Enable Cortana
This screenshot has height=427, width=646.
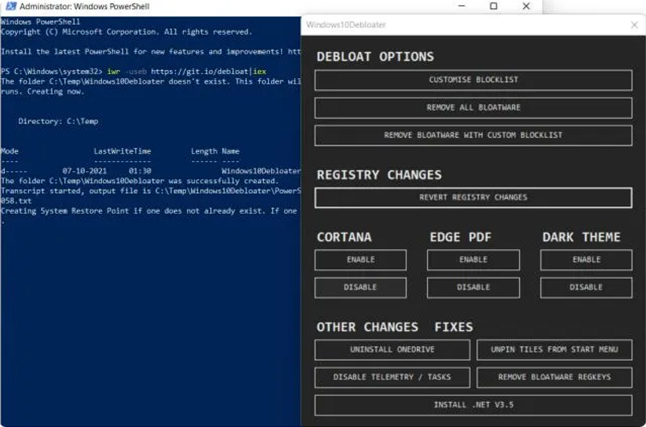(360, 260)
